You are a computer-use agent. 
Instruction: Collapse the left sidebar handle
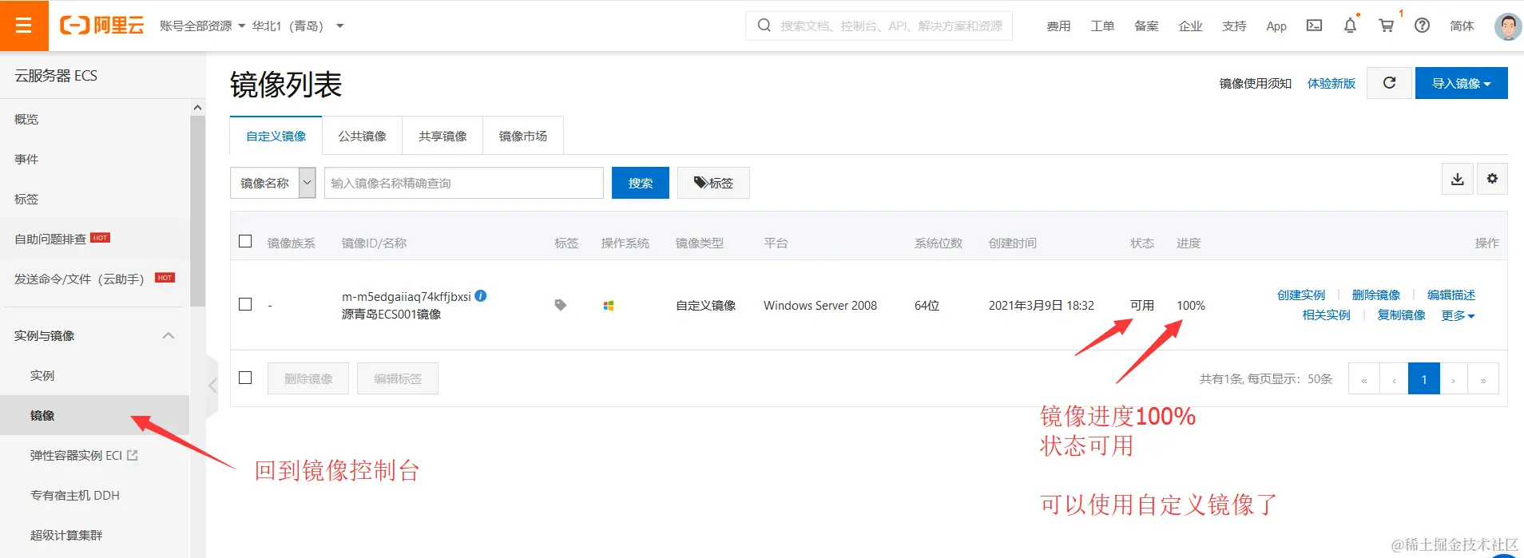[x=212, y=386]
